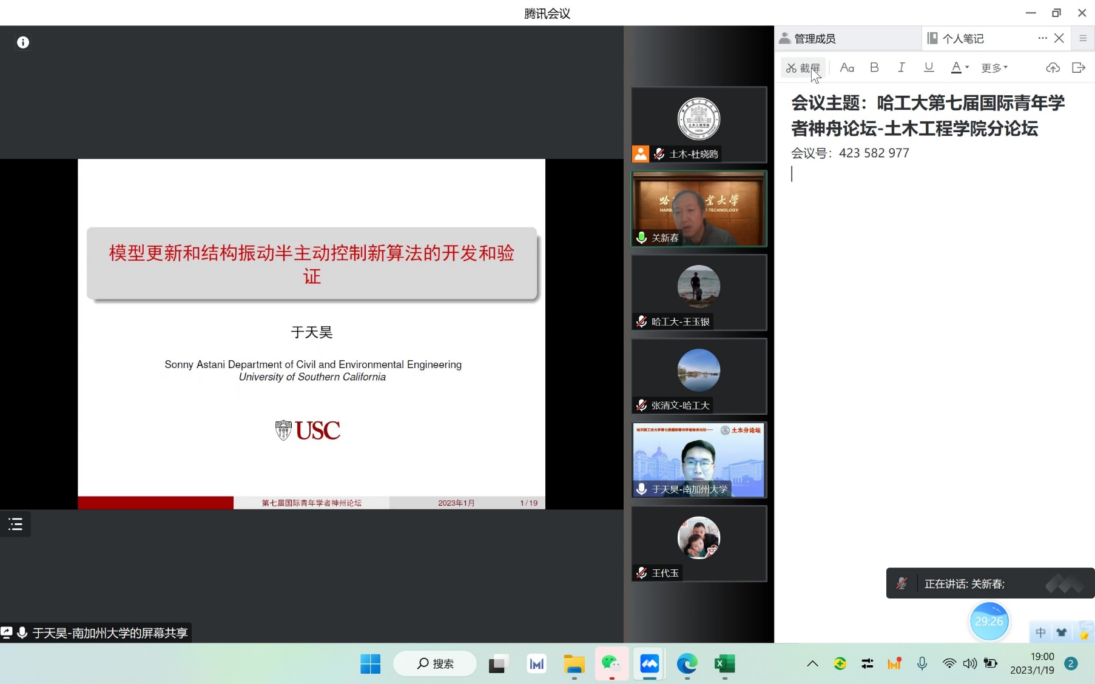This screenshot has height=684, width=1095.
Task: Toggle bold text formatting
Action: [x=874, y=68]
